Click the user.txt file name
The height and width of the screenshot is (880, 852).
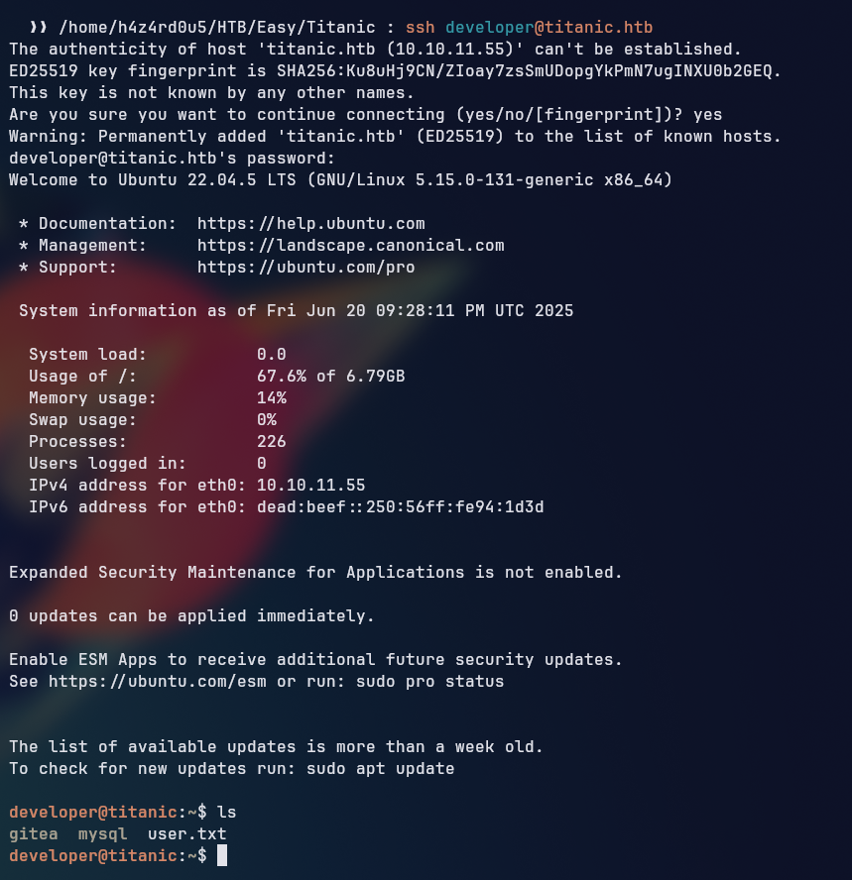(186, 834)
